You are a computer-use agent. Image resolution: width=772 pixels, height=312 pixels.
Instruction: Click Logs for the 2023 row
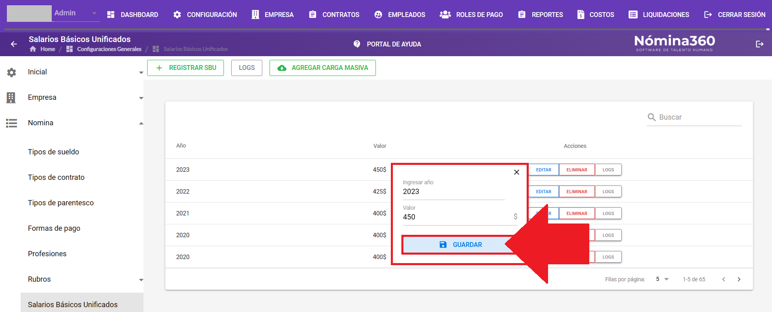click(608, 170)
